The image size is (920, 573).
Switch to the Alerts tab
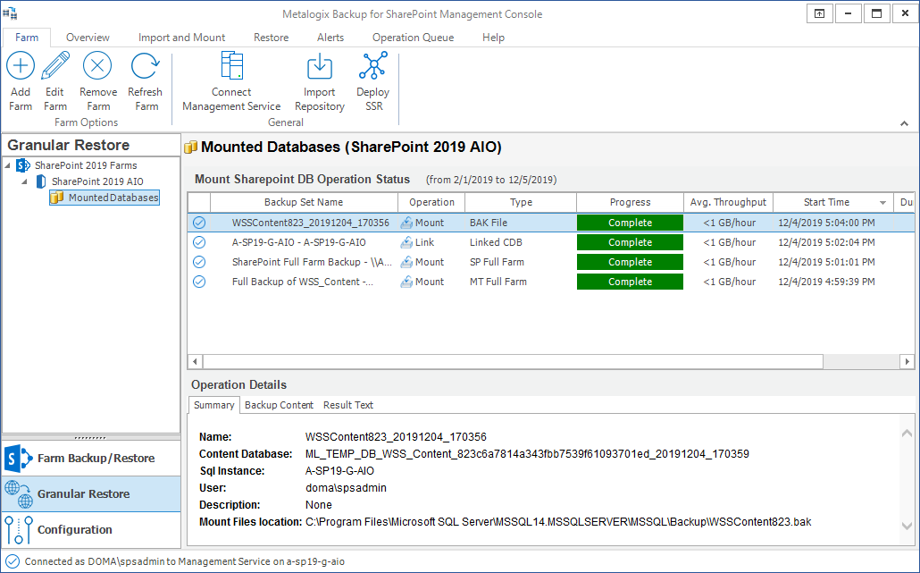(330, 37)
